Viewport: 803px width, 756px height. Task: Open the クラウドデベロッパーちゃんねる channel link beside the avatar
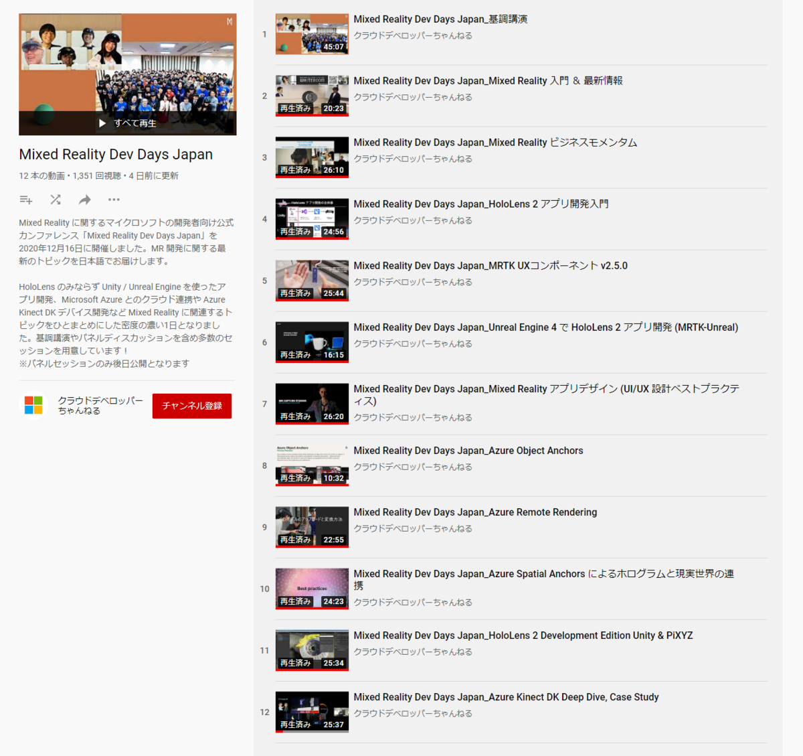click(x=100, y=405)
